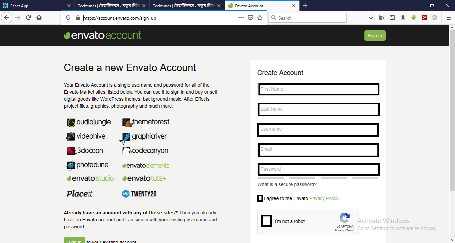Viewport: 455px width, 243px height.
Task: Open the library bookshelf icon
Action: [x=382, y=18]
